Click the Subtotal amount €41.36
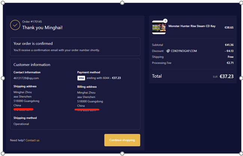 [x=229, y=45]
